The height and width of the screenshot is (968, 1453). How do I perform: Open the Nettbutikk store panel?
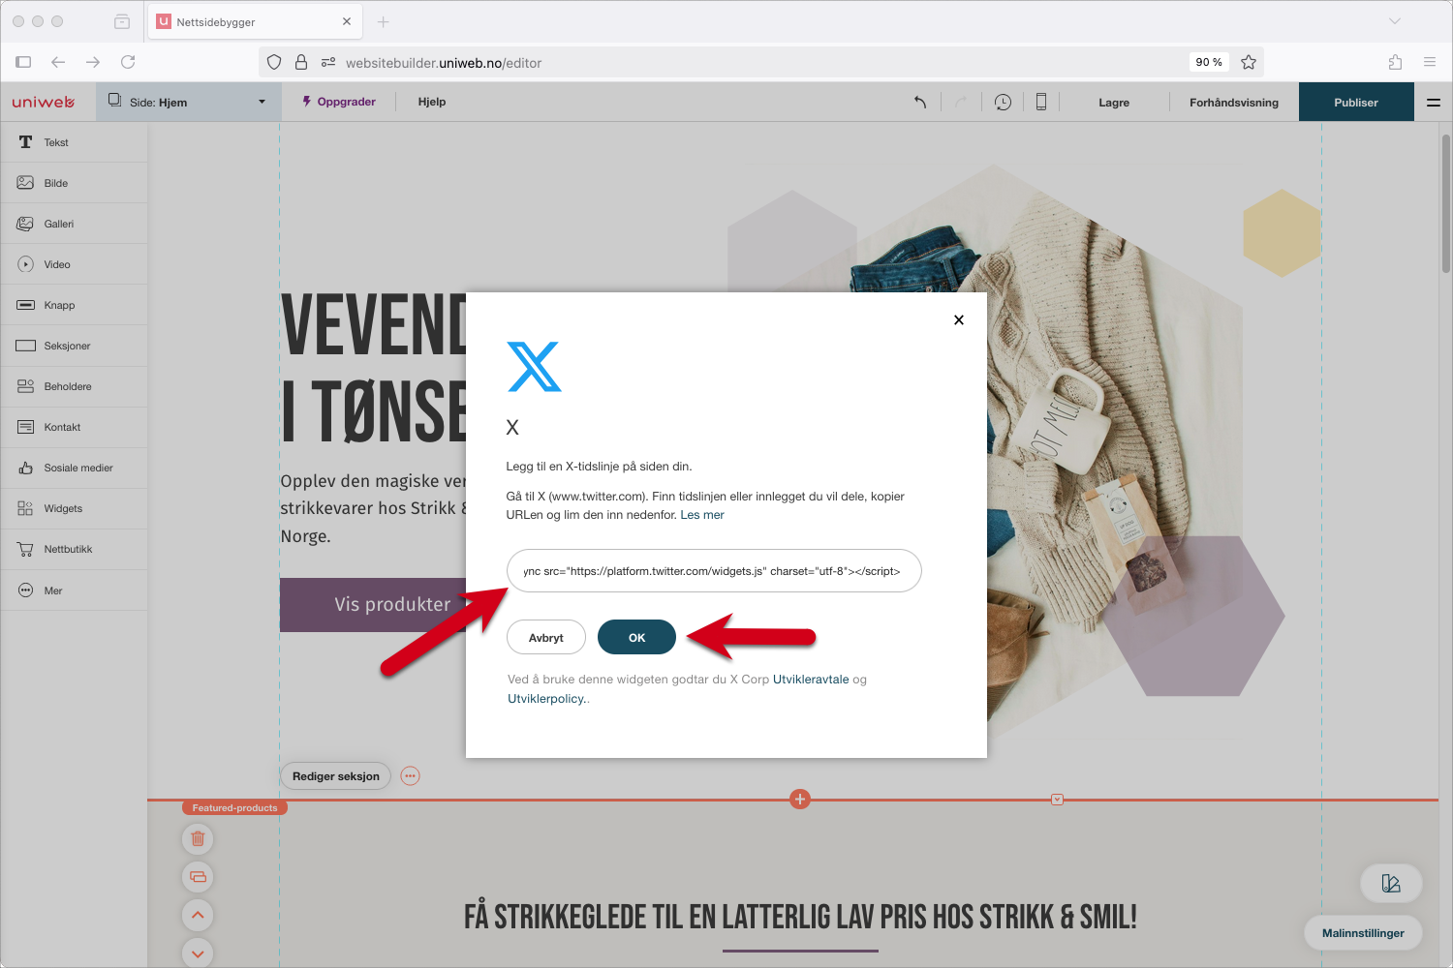pos(74,549)
